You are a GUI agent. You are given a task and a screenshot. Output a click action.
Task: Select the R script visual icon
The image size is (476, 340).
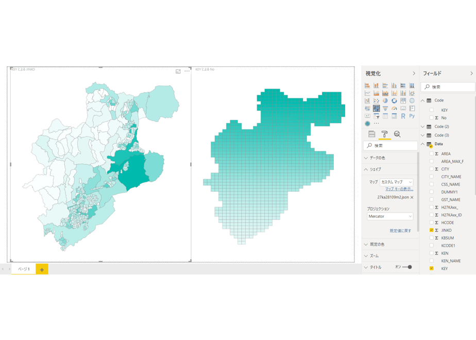[x=403, y=116]
